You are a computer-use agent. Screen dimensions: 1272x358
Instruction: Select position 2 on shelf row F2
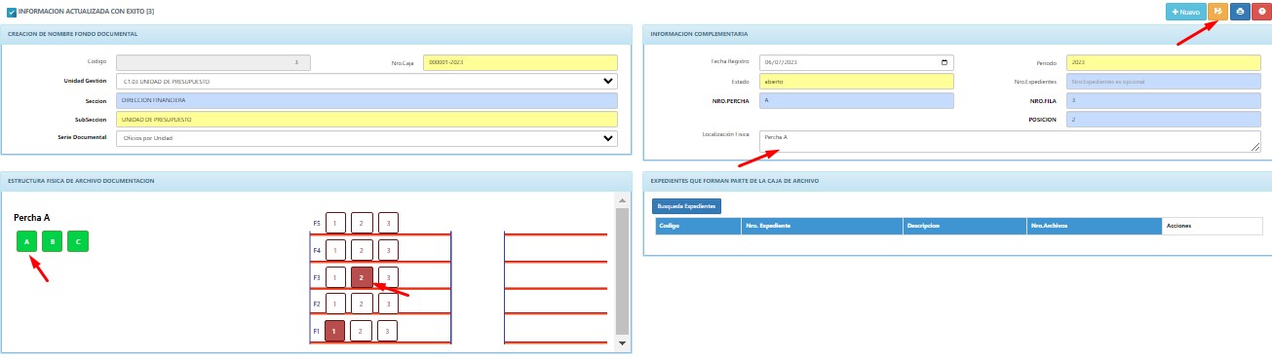click(362, 304)
